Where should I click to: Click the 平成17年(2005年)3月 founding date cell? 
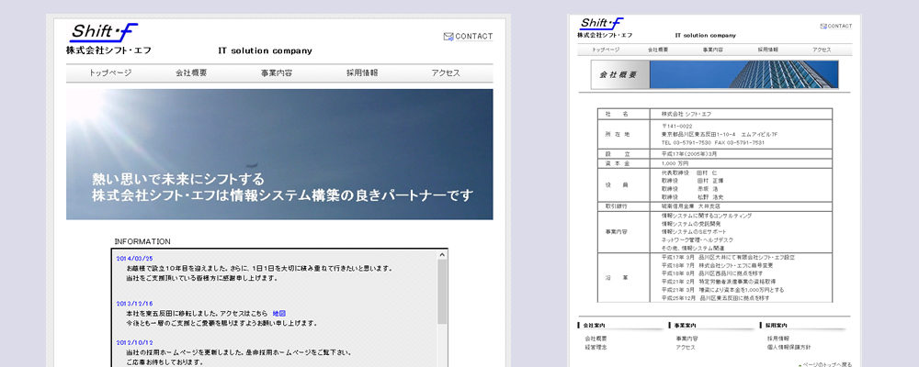pyautogui.click(x=688, y=154)
